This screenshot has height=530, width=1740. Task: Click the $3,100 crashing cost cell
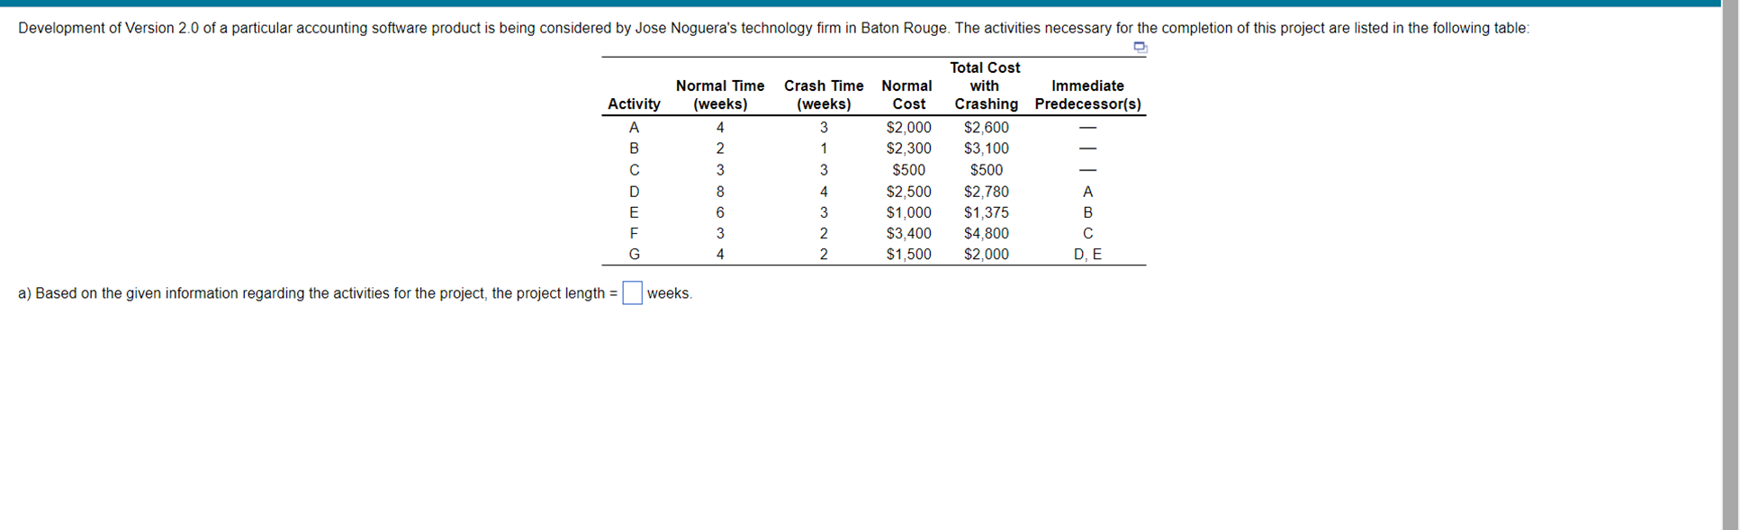(x=987, y=148)
